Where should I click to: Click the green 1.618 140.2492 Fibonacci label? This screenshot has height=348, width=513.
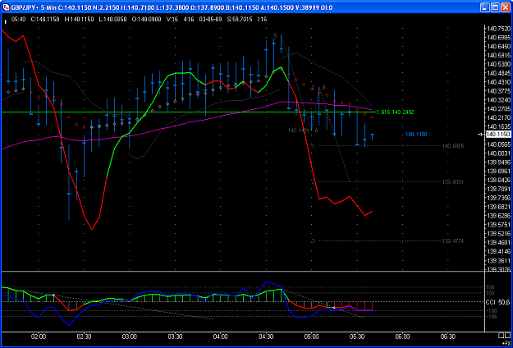395,112
